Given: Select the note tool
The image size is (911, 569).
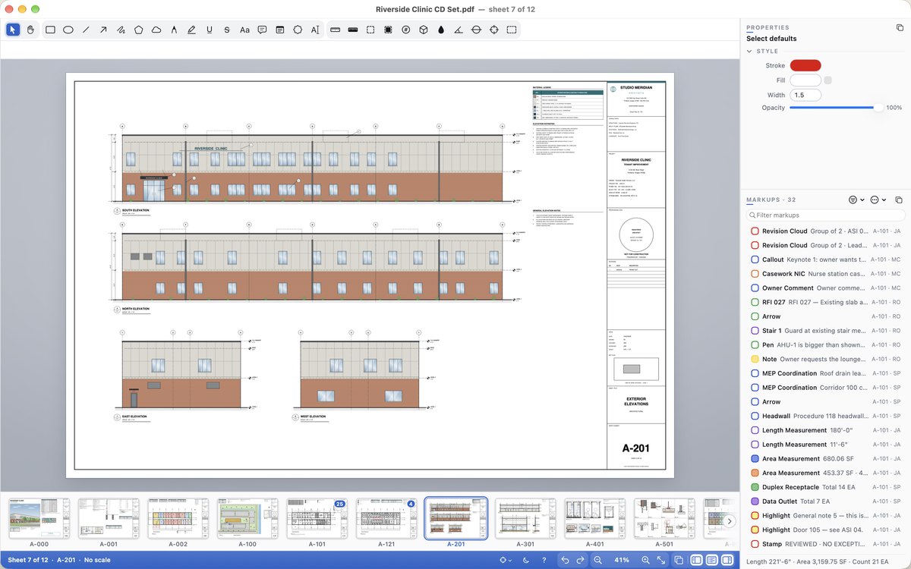Looking at the screenshot, I should tap(280, 30).
